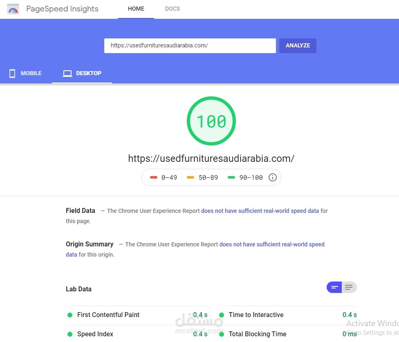The height and width of the screenshot is (342, 399).
Task: Click the First Contentful Paint green dot
Action: 70,315
